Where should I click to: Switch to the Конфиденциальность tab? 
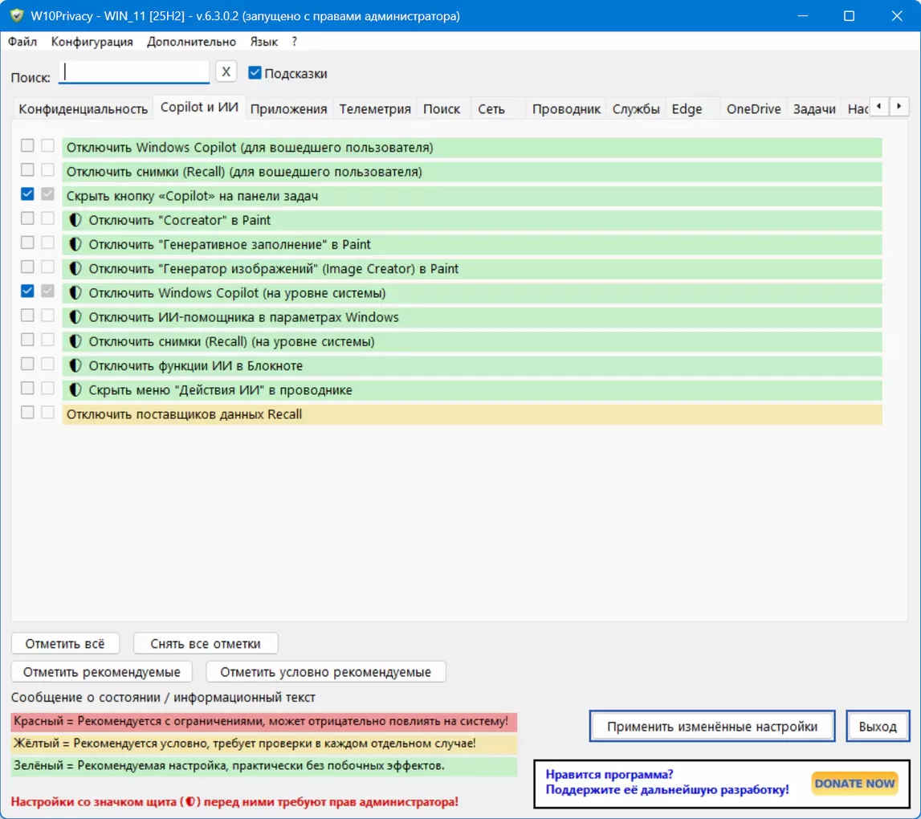click(x=83, y=108)
